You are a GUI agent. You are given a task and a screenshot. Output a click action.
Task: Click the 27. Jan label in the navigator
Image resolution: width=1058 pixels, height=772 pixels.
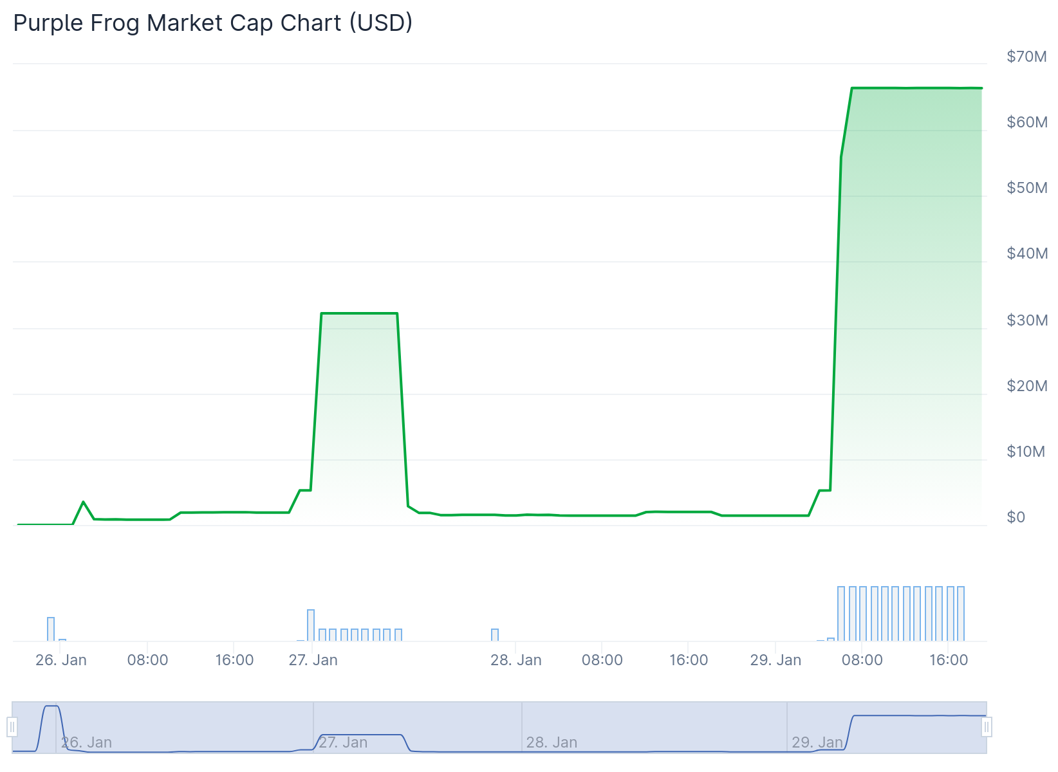pyautogui.click(x=343, y=742)
